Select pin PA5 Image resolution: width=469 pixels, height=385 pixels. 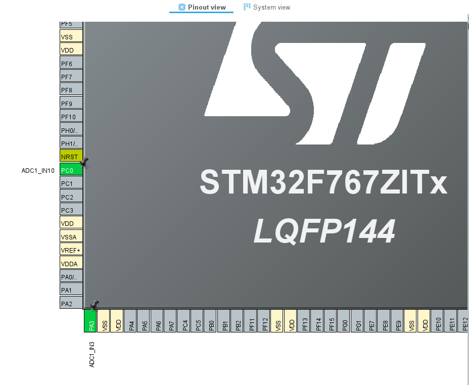143,321
